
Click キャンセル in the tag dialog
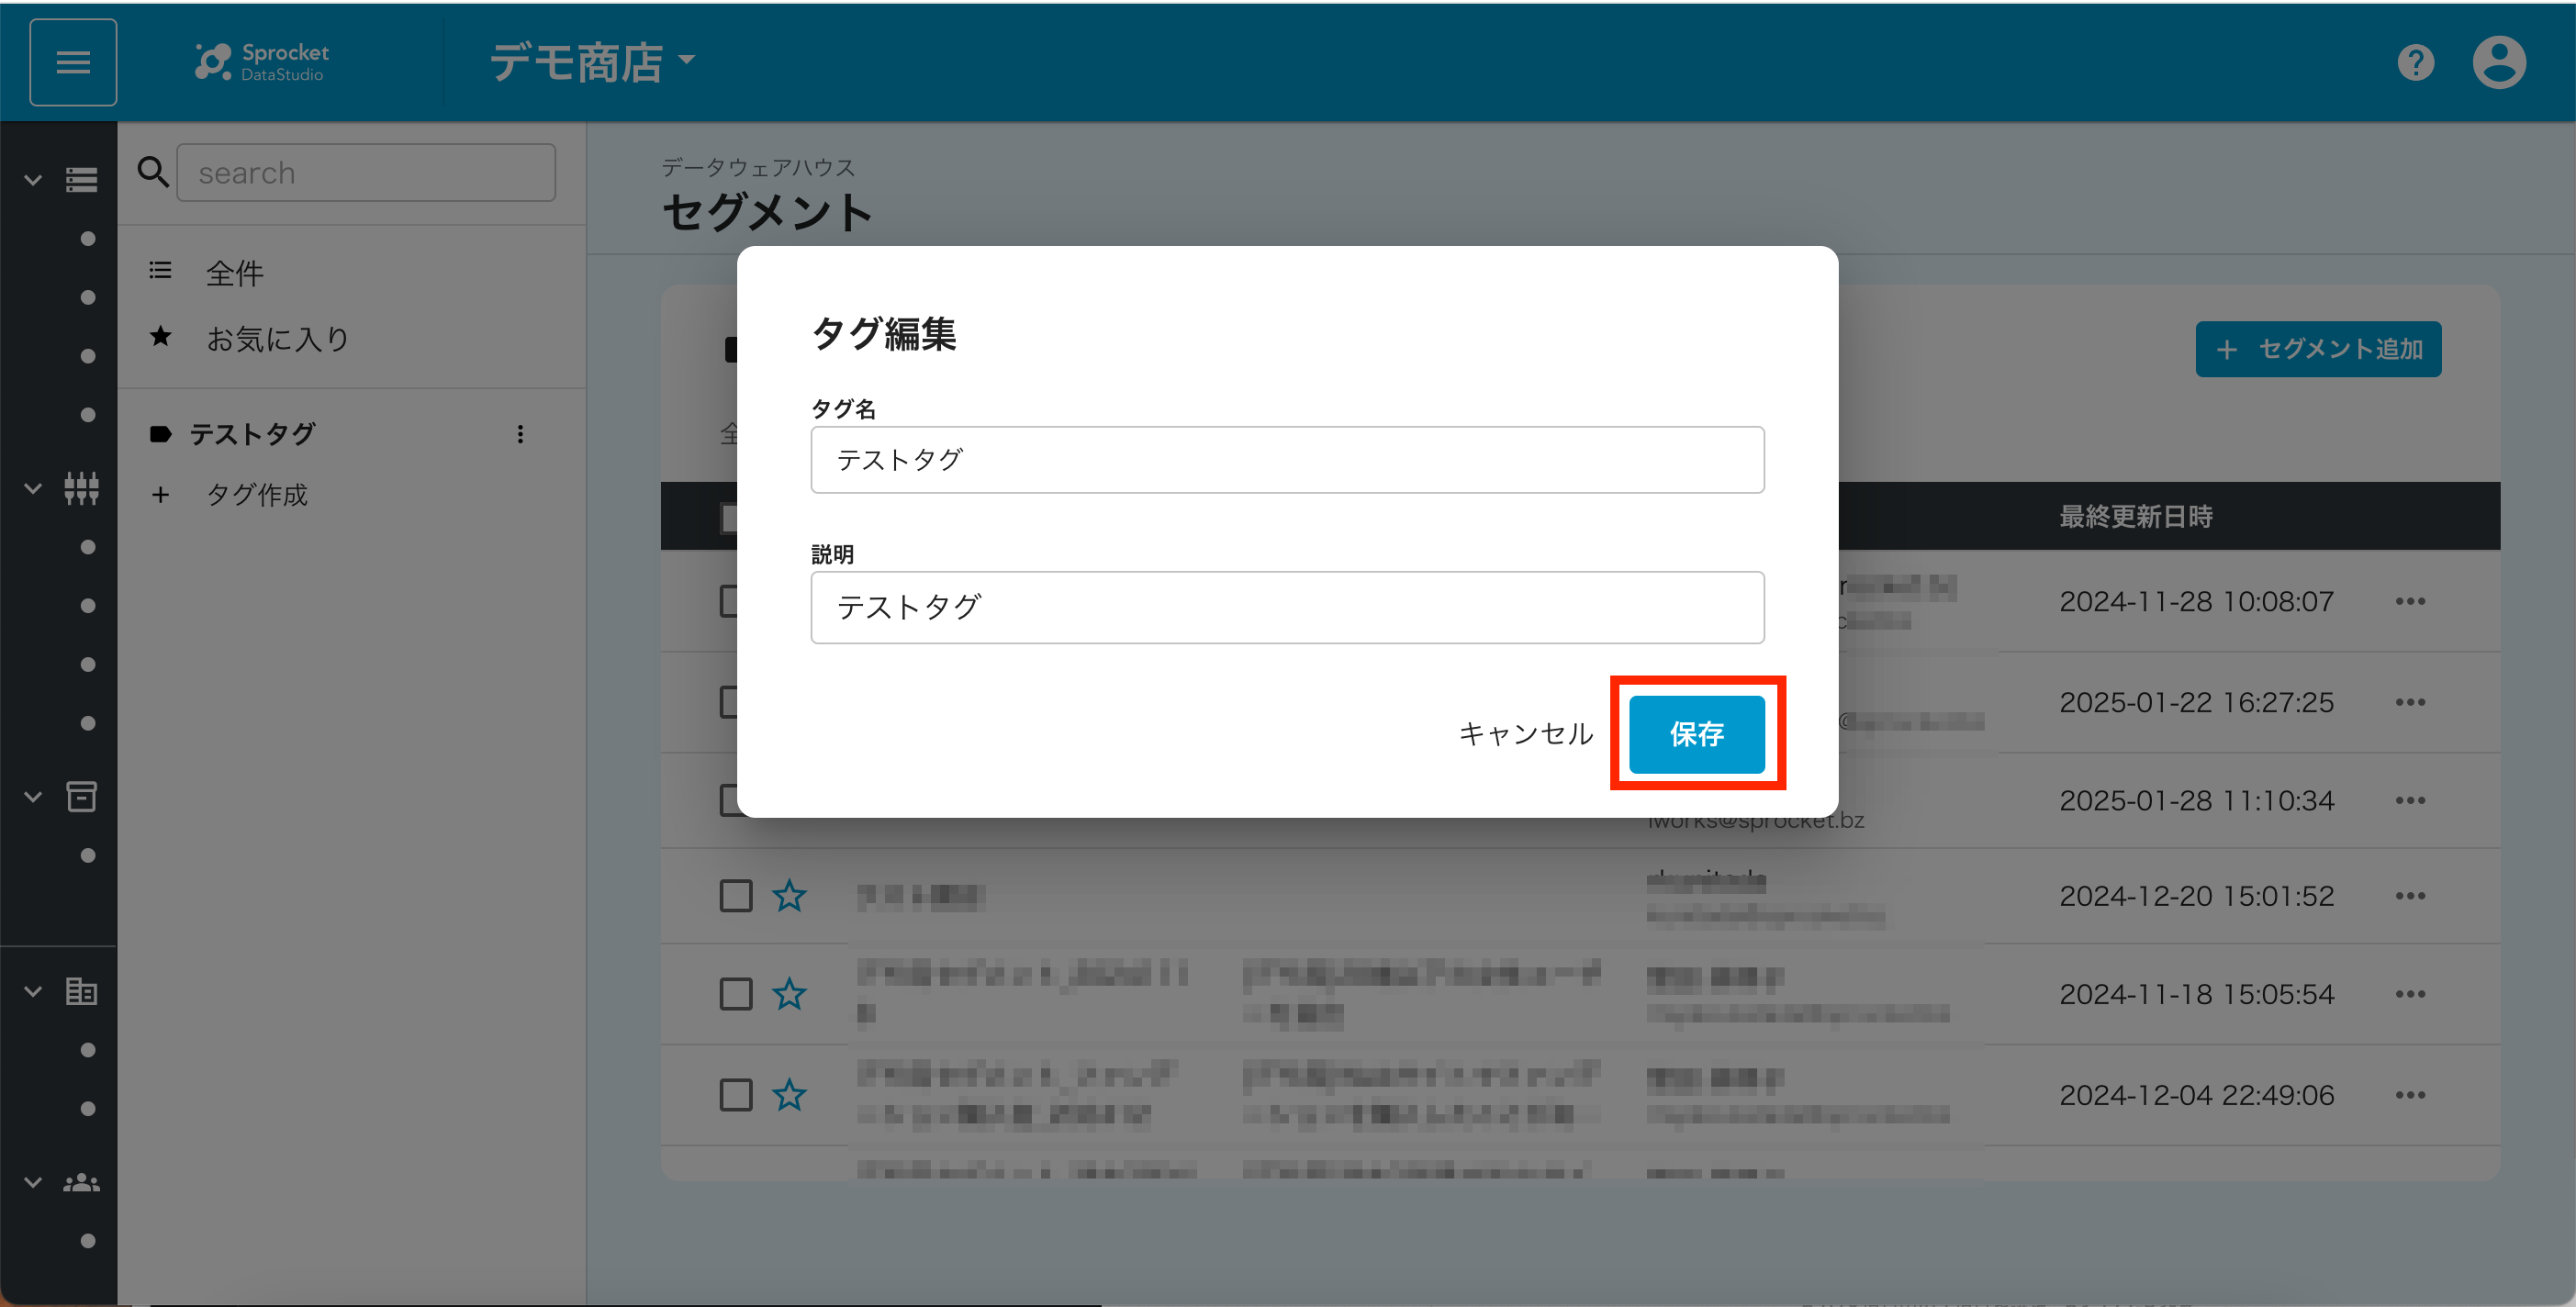click(1525, 734)
